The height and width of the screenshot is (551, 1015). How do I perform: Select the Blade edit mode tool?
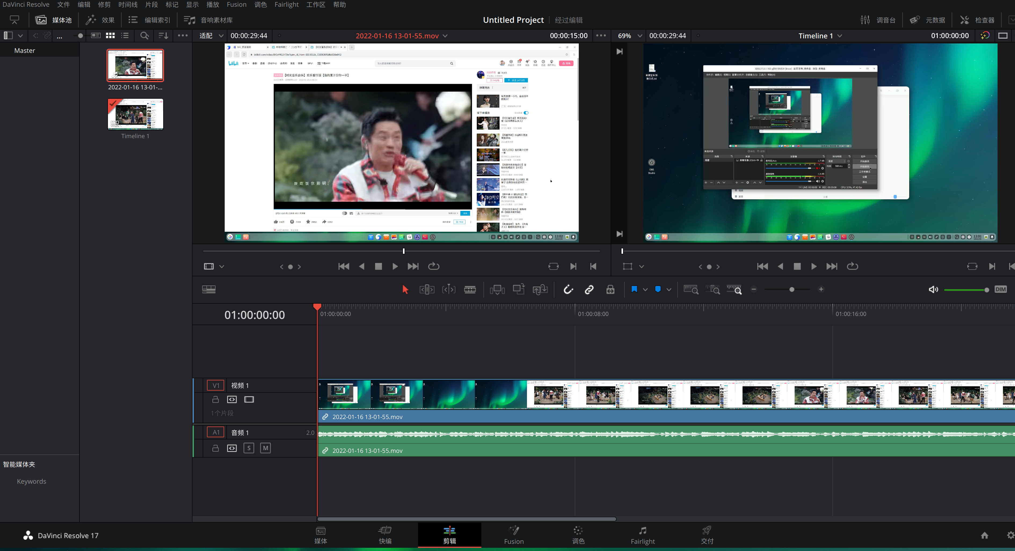470,289
